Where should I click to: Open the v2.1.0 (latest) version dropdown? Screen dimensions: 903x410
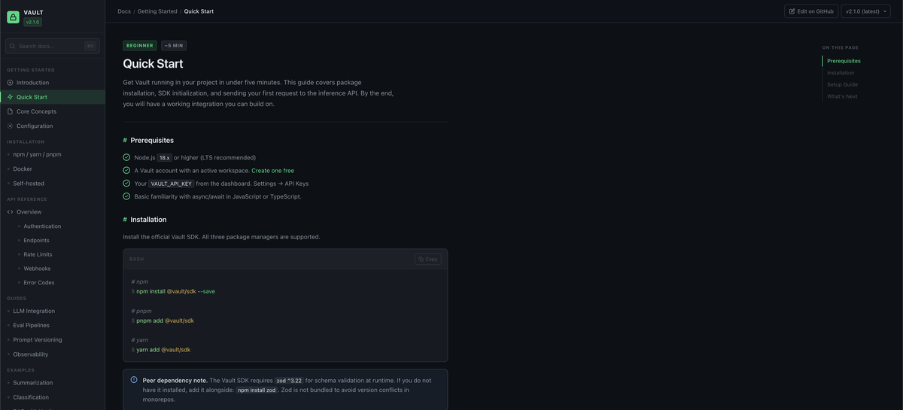tap(865, 11)
